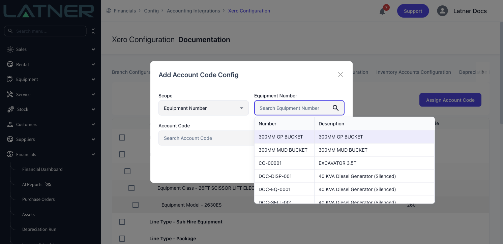Open the Scope dropdown
Image resolution: width=503 pixels, height=244 pixels.
204,108
